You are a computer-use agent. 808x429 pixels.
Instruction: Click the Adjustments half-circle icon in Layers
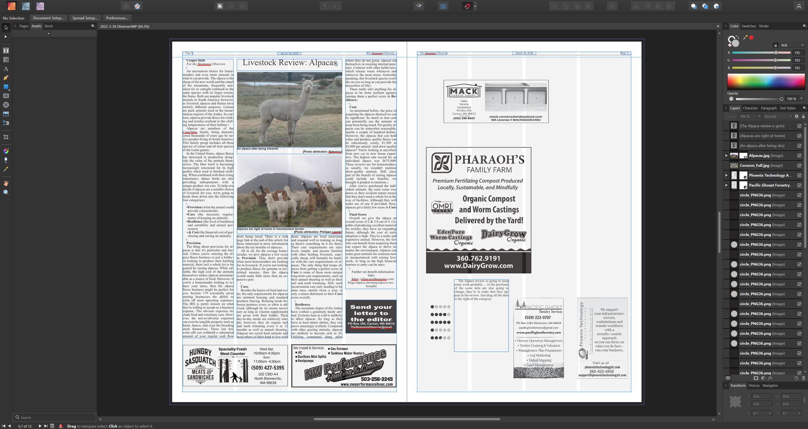pos(763,378)
